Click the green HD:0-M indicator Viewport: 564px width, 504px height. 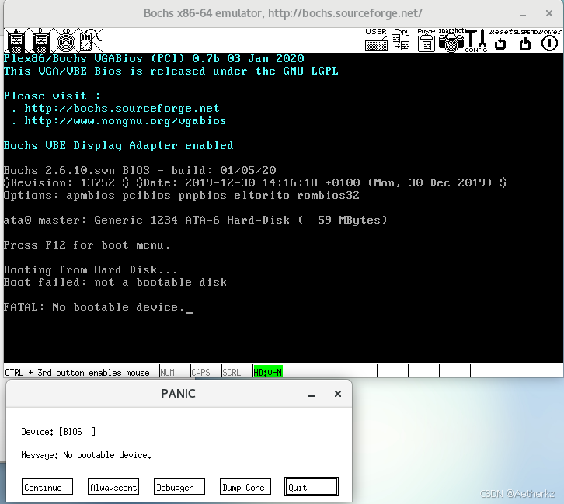[268, 373]
